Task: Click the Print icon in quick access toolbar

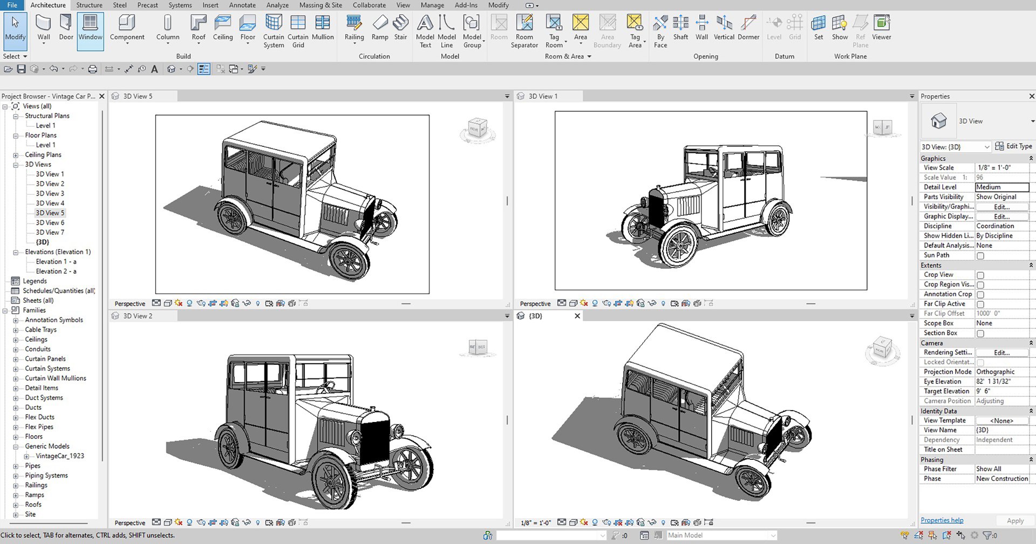Action: tap(93, 69)
